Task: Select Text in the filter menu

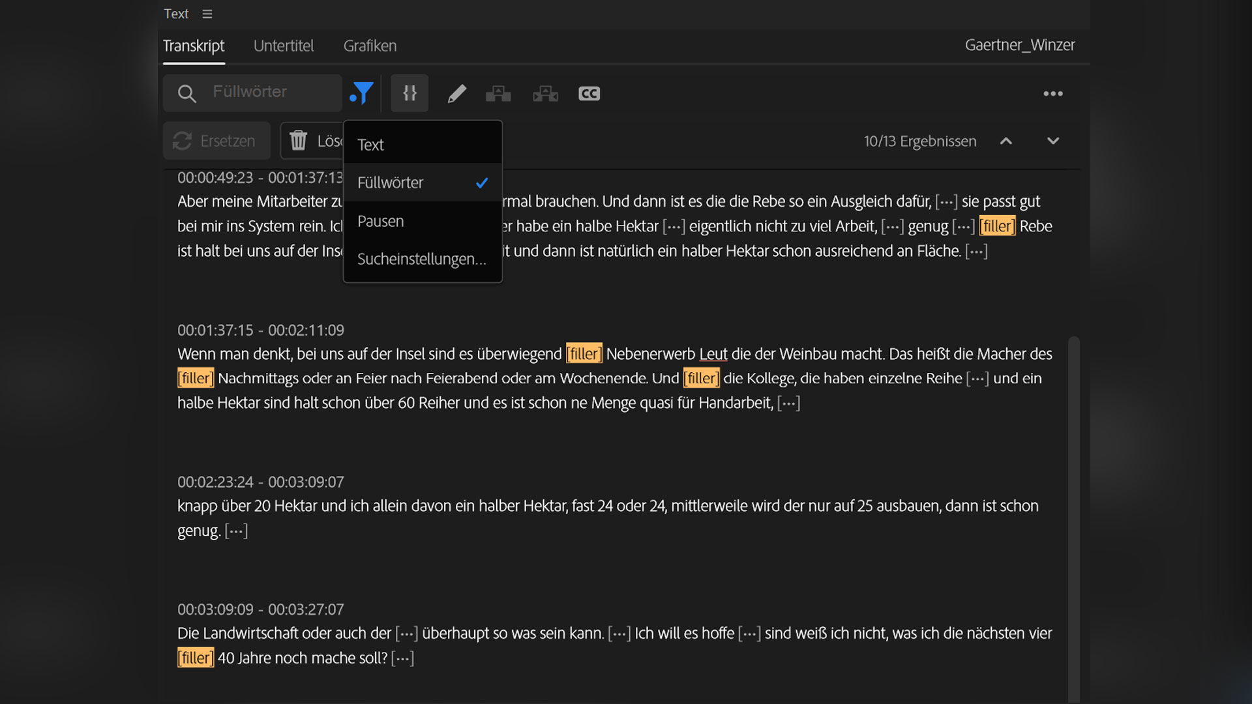Action: pyautogui.click(x=370, y=145)
